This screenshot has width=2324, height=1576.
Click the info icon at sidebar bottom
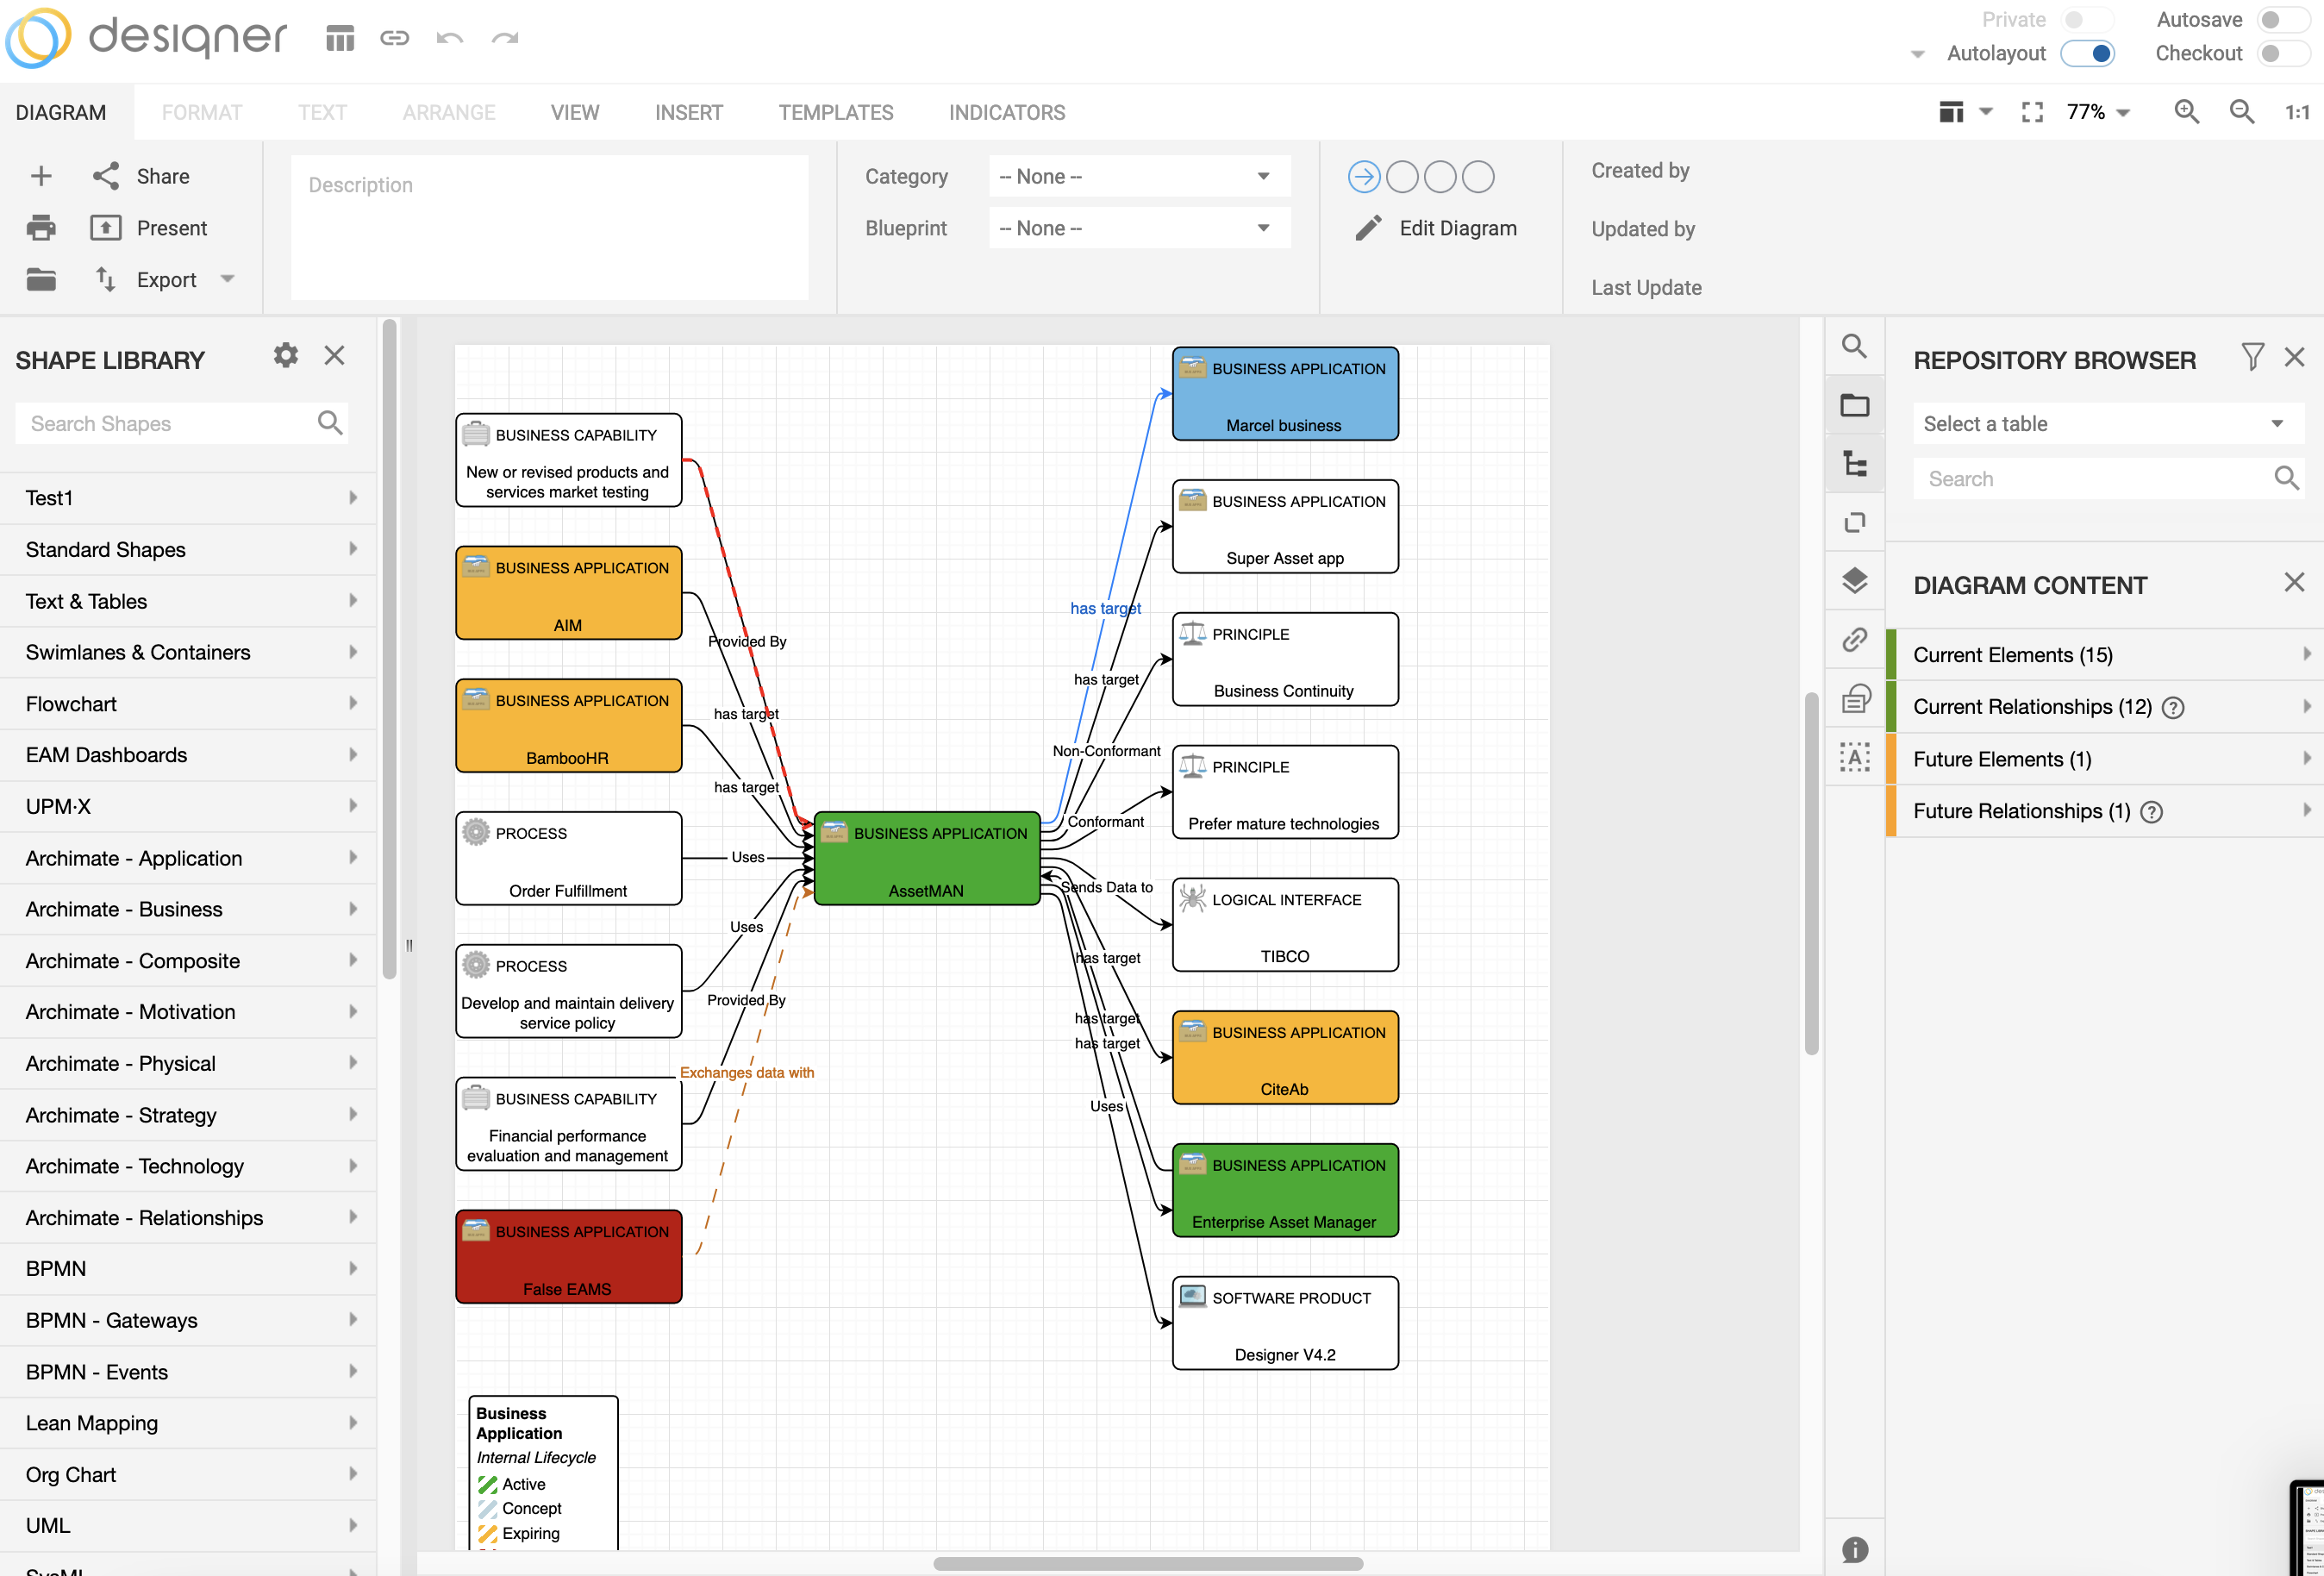pos(1855,1549)
